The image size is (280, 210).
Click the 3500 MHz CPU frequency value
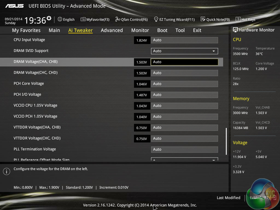point(240,54)
